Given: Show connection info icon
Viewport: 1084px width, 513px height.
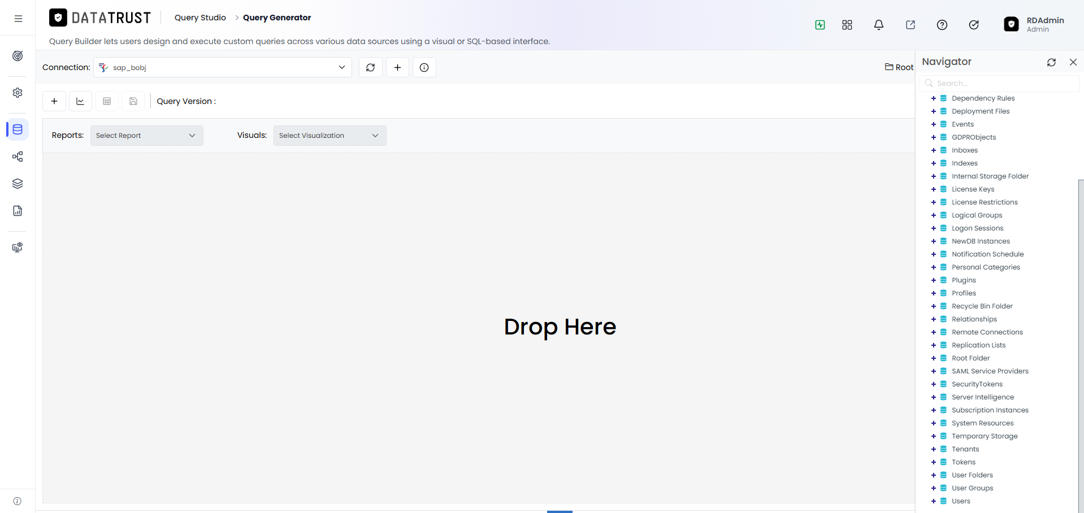Looking at the screenshot, I should click(x=424, y=67).
